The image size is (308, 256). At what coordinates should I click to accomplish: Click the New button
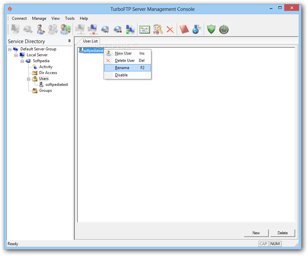click(256, 233)
